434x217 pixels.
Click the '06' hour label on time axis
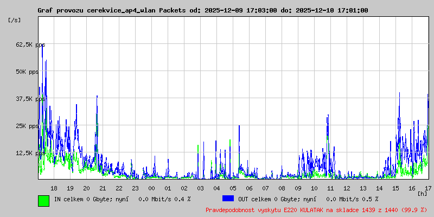[249, 188]
